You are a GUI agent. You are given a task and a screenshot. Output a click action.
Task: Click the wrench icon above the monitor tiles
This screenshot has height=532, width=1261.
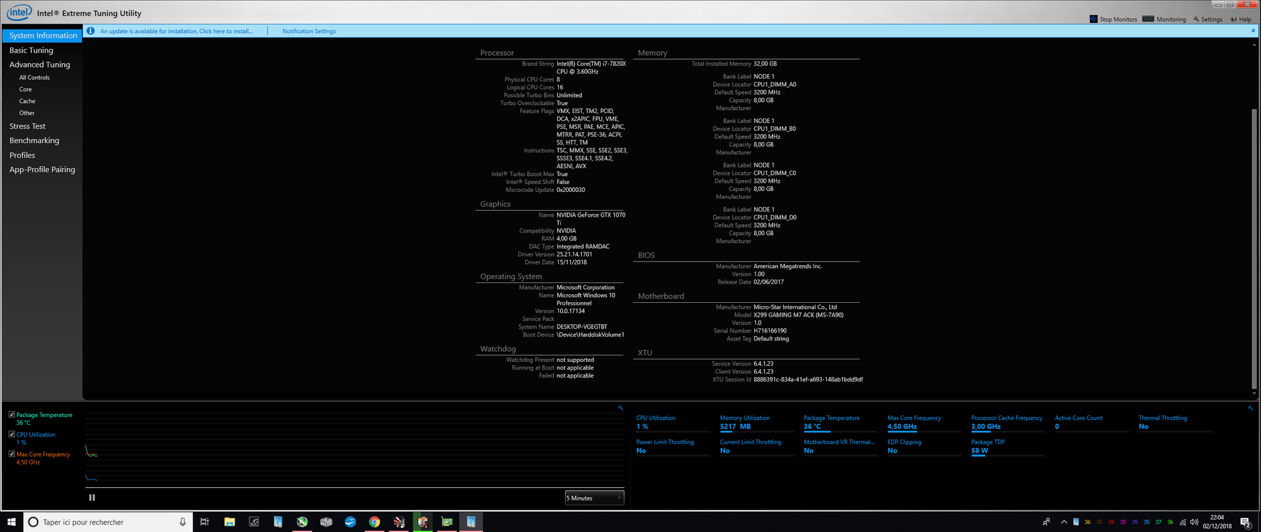pos(1250,408)
